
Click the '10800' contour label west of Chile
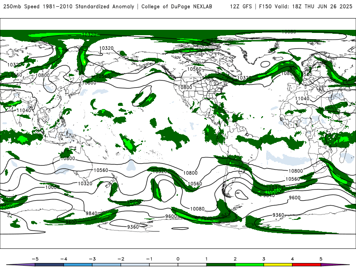coord(190,173)
